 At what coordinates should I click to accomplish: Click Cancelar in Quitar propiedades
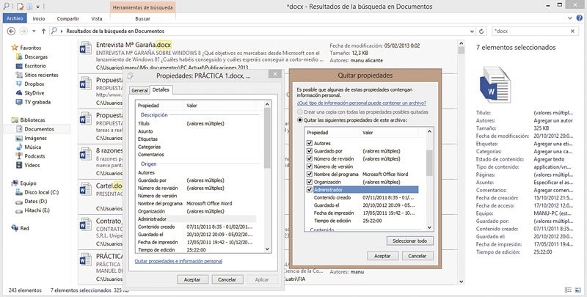click(418, 256)
